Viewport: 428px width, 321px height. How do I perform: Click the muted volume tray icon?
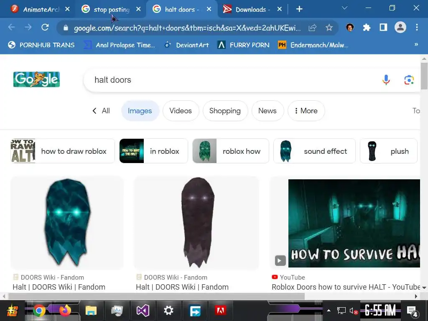click(x=354, y=311)
